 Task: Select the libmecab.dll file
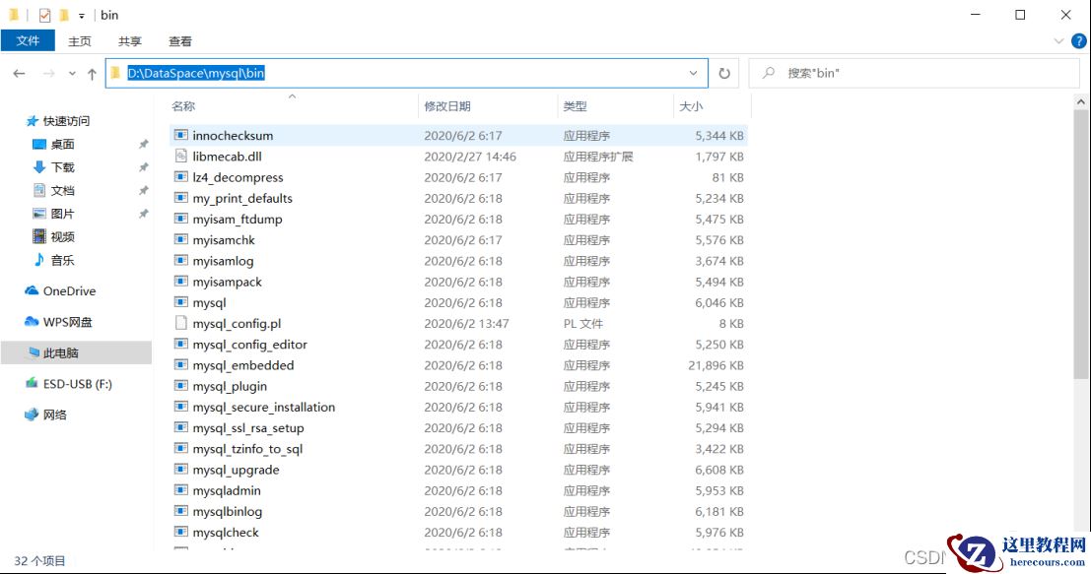(227, 157)
